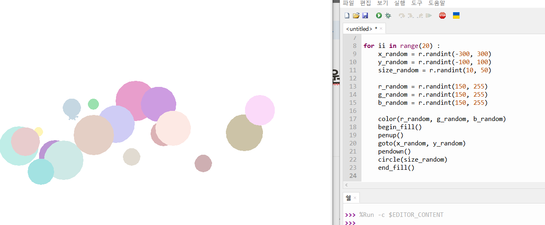Open the 파일 menu
Image resolution: width=545 pixels, height=225 pixels.
[x=348, y=3]
